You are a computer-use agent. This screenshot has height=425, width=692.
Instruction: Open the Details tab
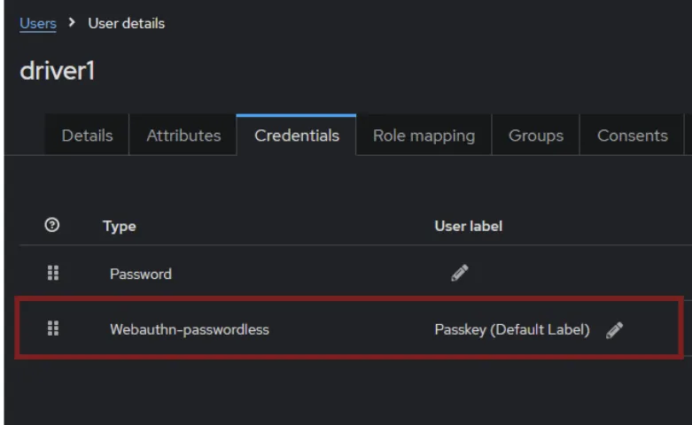[87, 135]
